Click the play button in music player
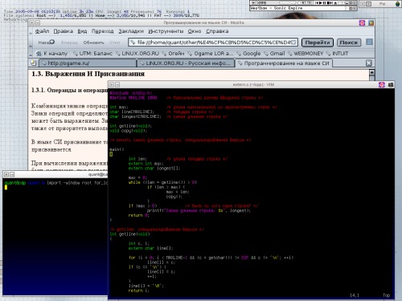 pos(321,2)
